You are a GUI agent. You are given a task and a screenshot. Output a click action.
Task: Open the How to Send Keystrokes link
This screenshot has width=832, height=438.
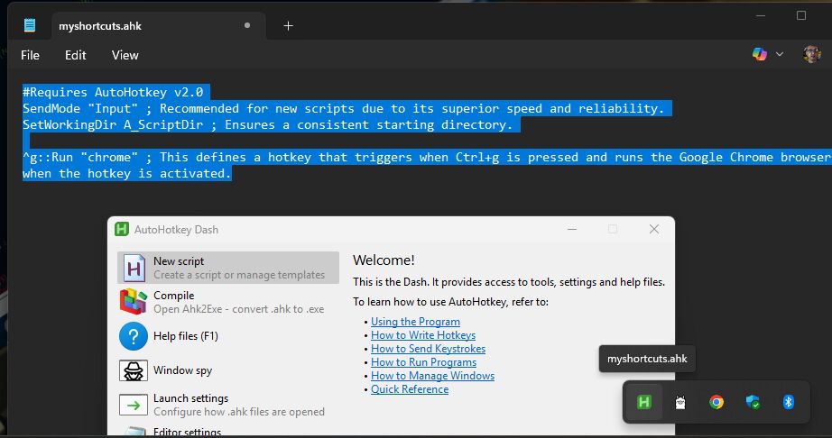click(429, 349)
